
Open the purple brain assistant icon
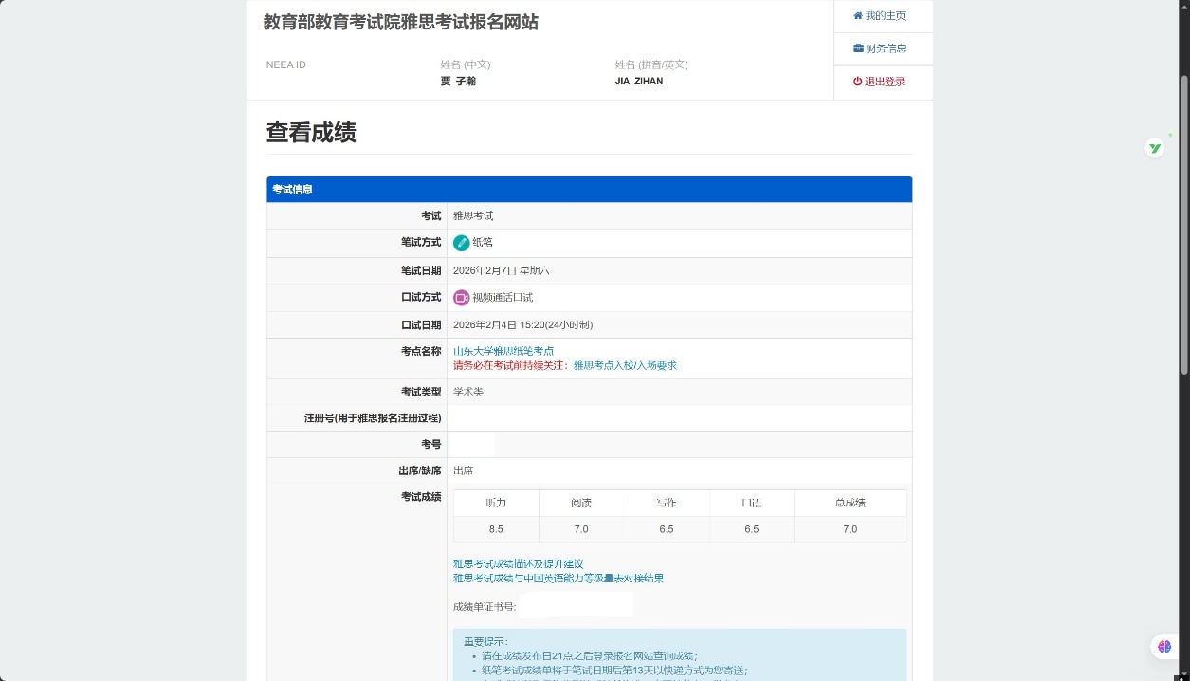[1164, 647]
